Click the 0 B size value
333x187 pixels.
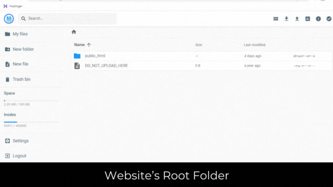[x=198, y=66]
